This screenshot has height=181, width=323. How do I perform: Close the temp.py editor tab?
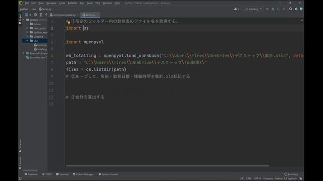click(98, 15)
